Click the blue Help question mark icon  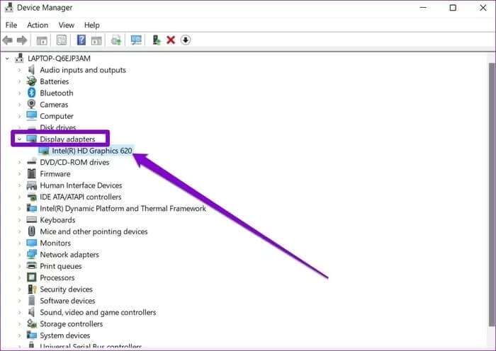click(x=81, y=40)
